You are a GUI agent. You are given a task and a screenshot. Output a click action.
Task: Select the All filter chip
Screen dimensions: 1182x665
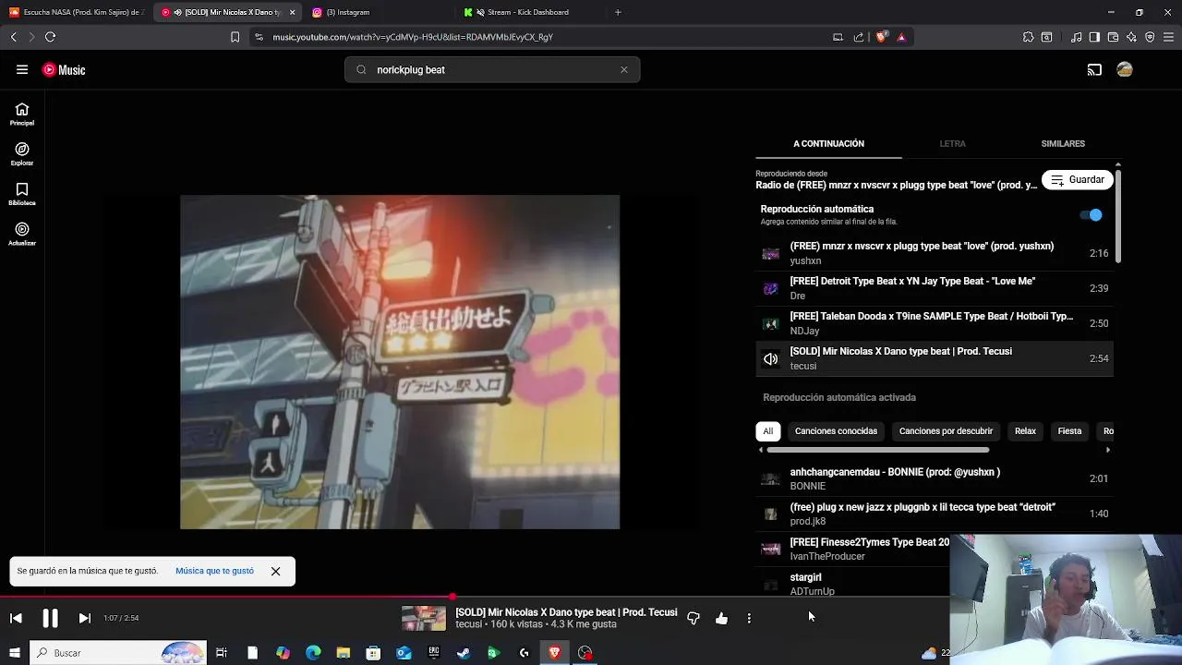tap(767, 430)
